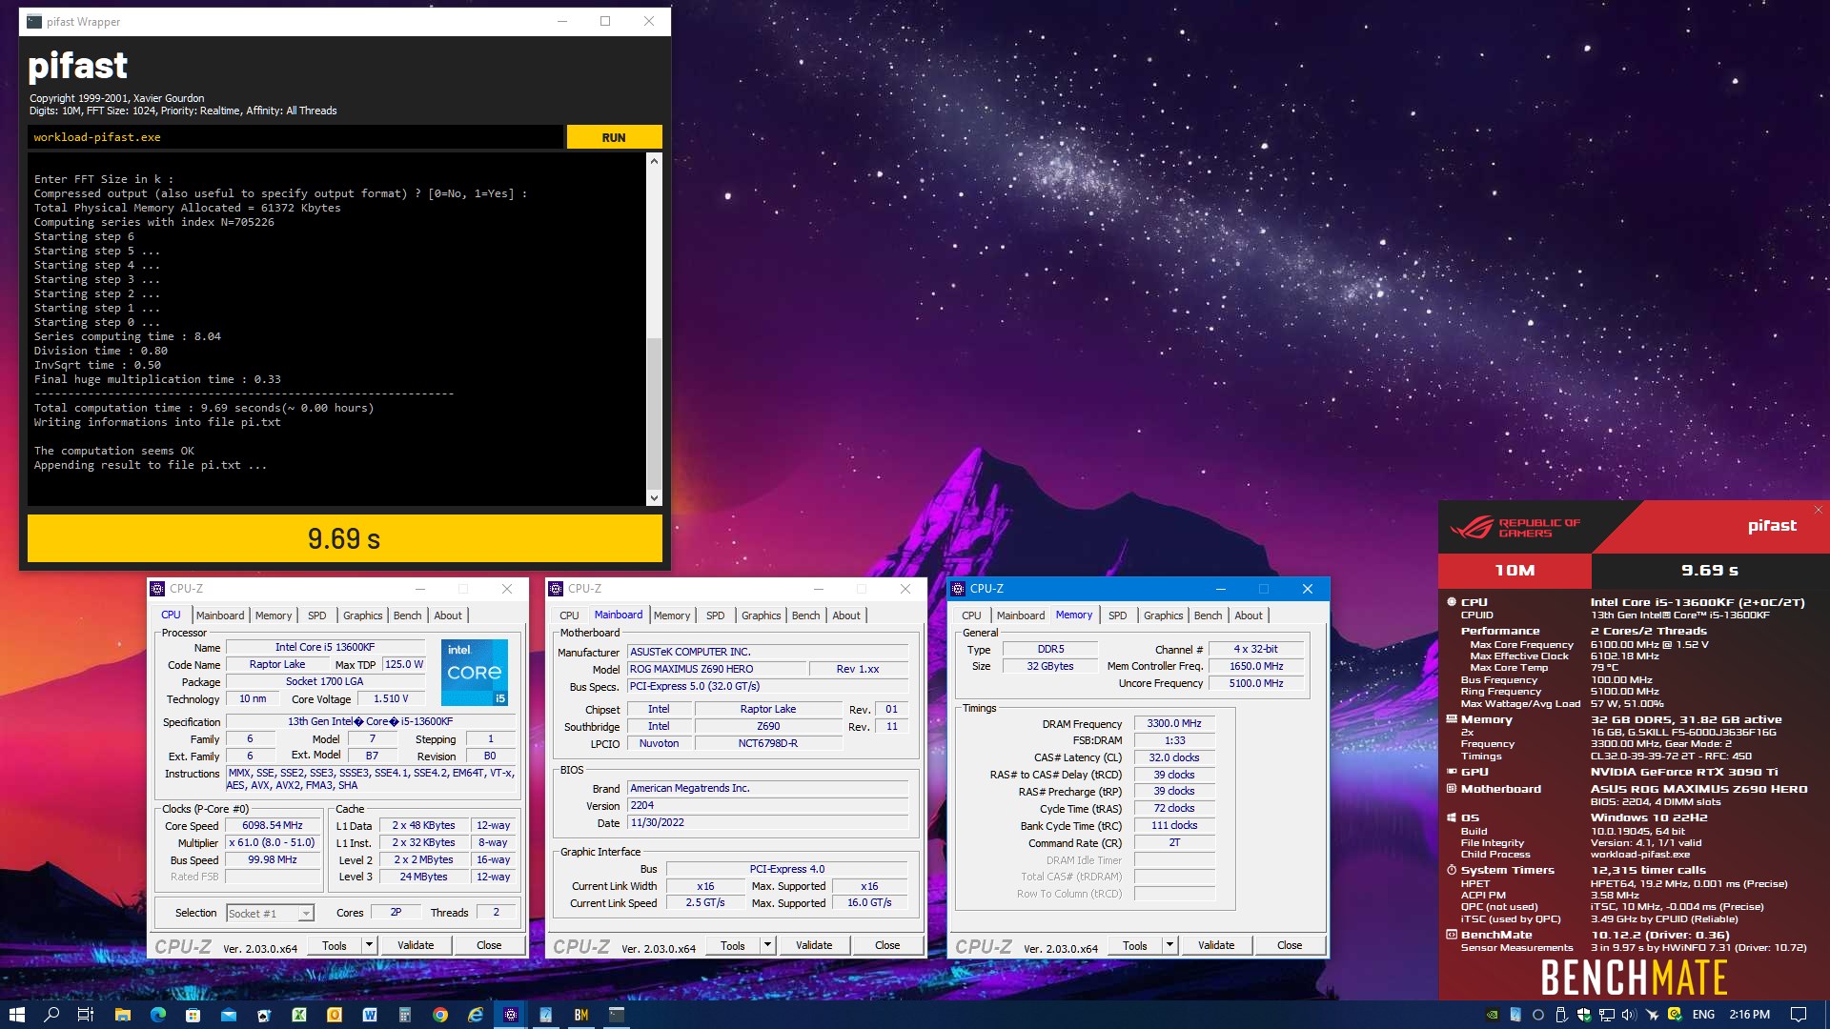
Task: Switch to the console window taskbar icon
Action: point(616,1015)
